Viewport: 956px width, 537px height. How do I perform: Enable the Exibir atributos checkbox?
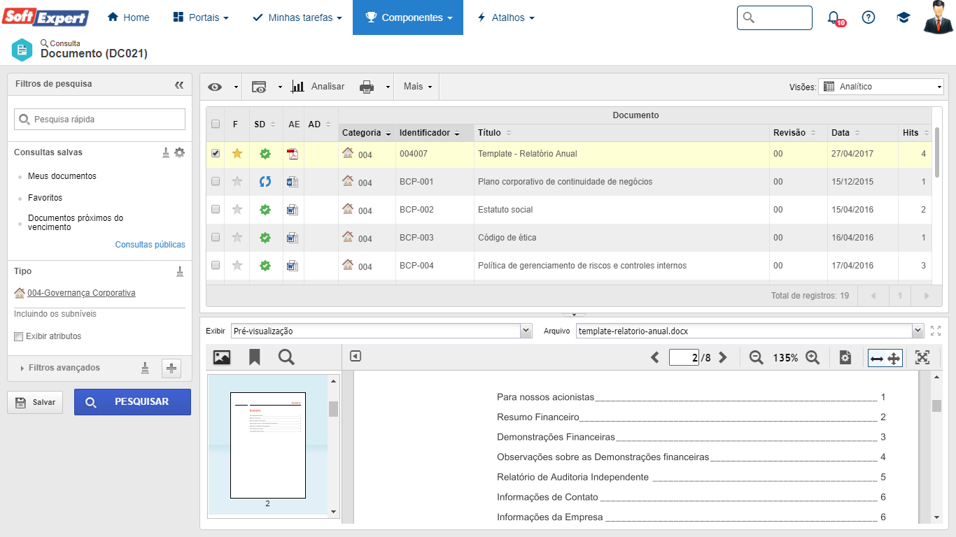(x=19, y=336)
